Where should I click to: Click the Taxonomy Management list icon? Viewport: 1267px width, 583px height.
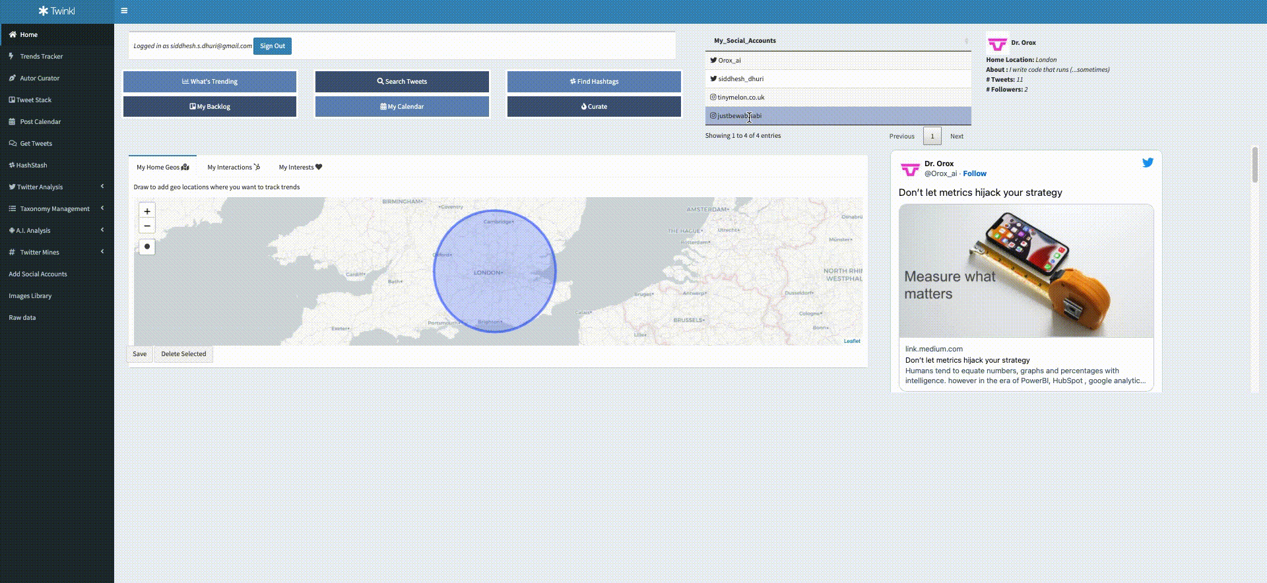click(x=12, y=208)
